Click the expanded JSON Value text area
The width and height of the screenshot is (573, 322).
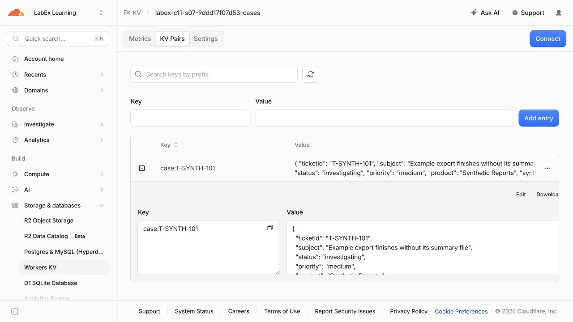point(423,247)
